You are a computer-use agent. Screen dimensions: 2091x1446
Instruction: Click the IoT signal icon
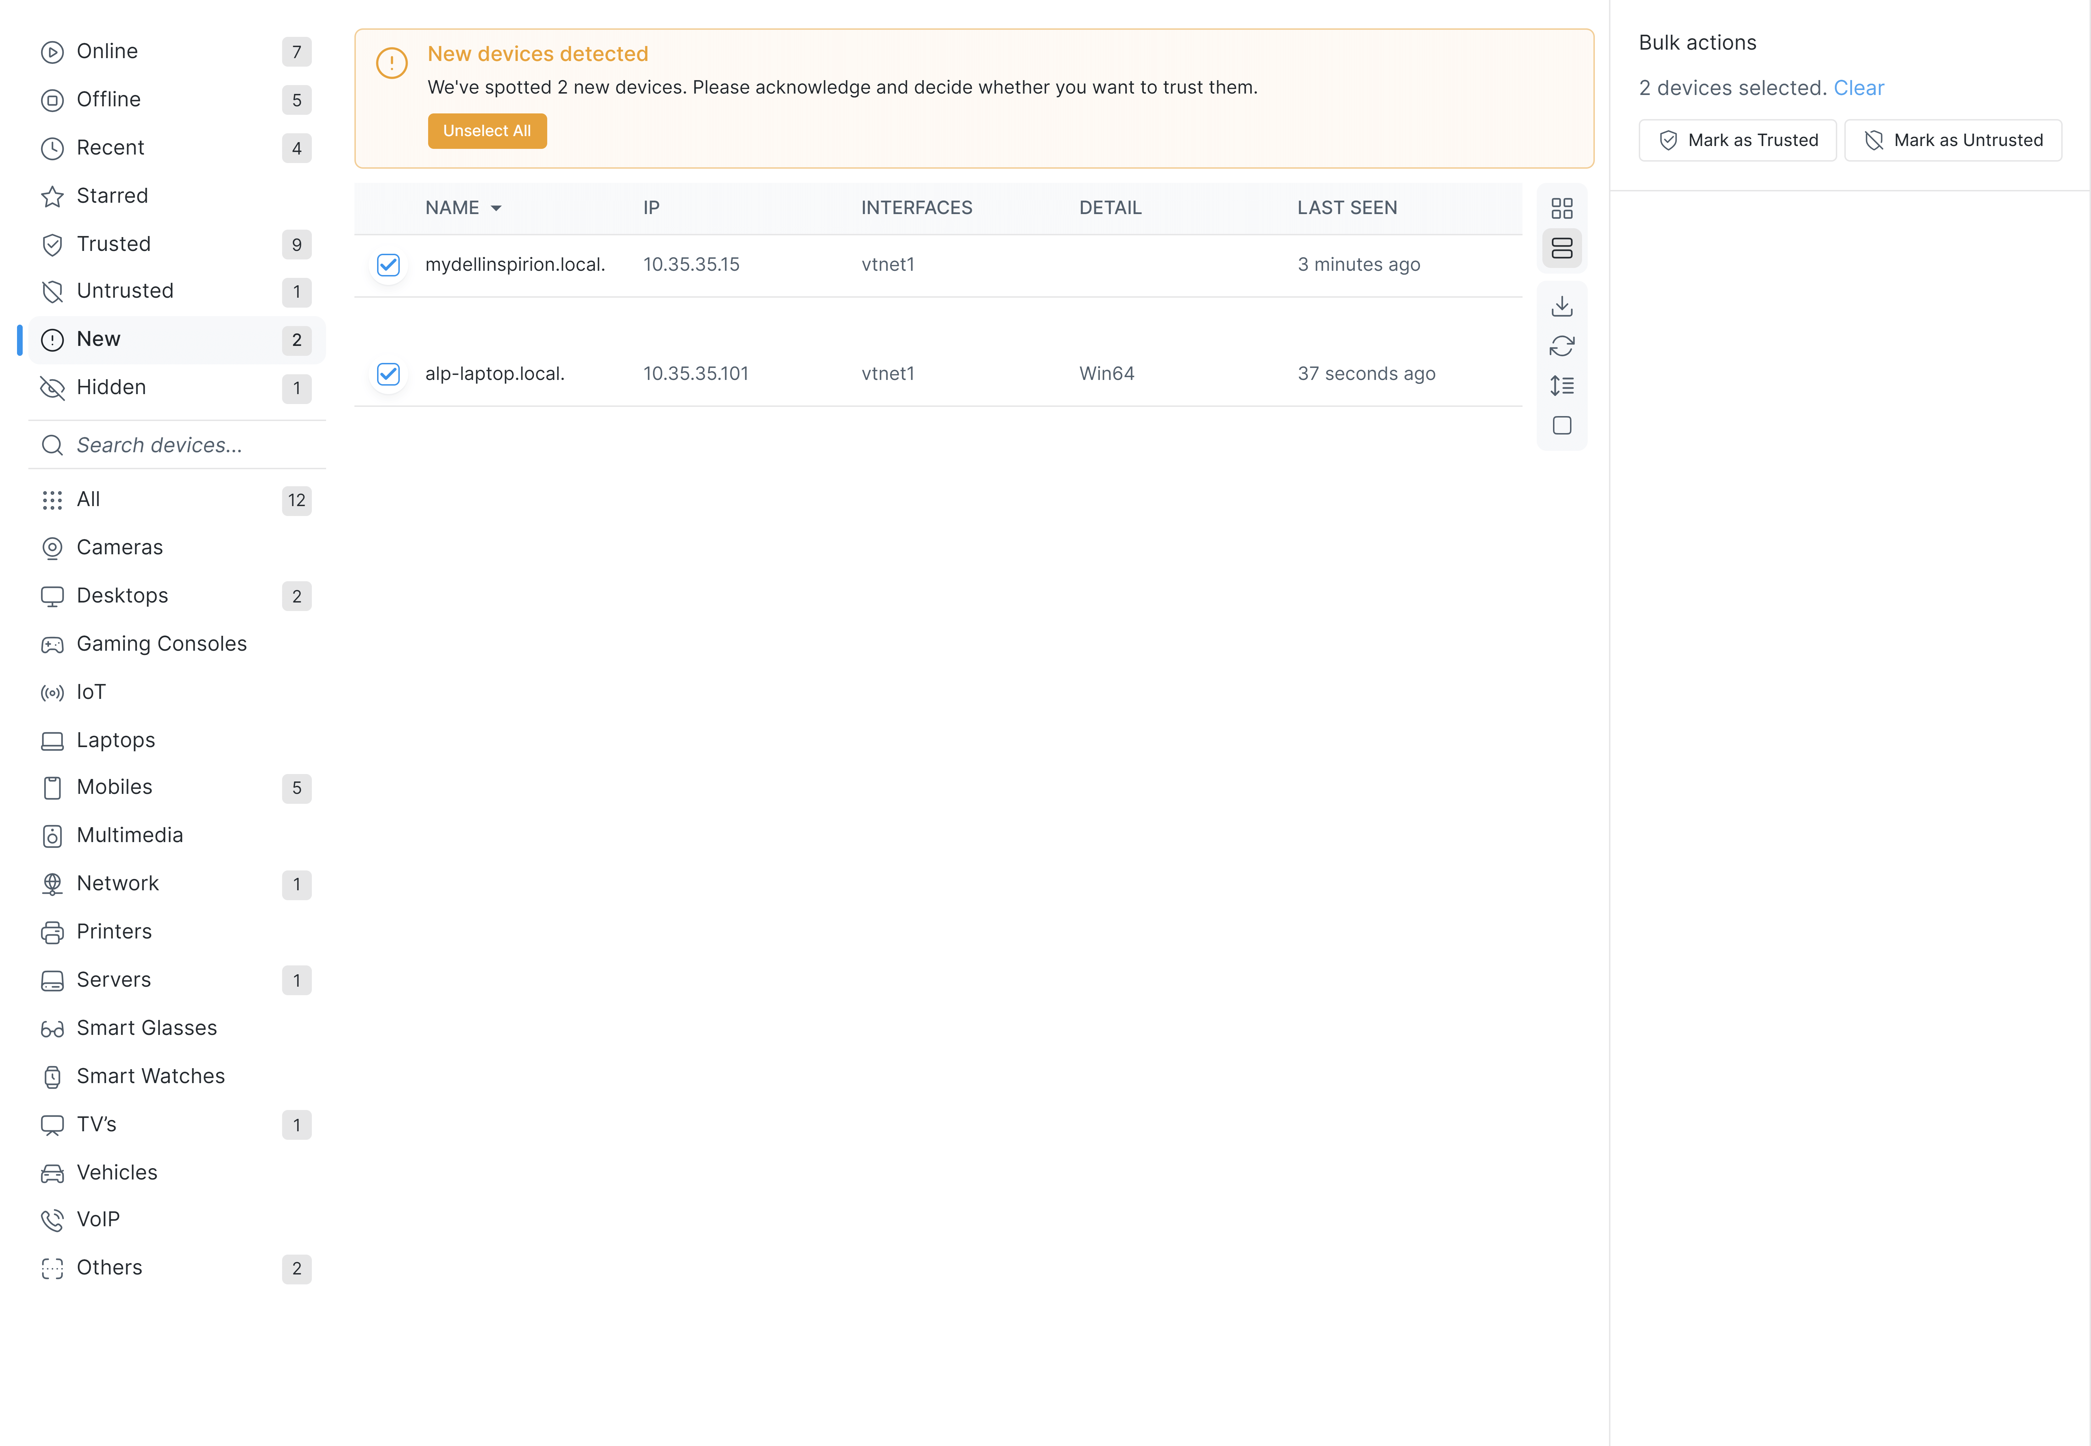[52, 693]
